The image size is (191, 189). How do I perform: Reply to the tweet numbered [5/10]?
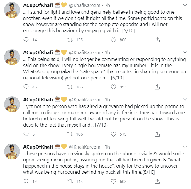tap(26, 40)
